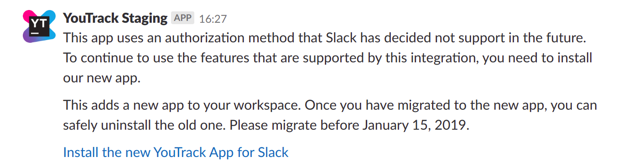Click the APP badge beside the sender name
Viewport: 618px width, 167px height.
click(x=183, y=18)
